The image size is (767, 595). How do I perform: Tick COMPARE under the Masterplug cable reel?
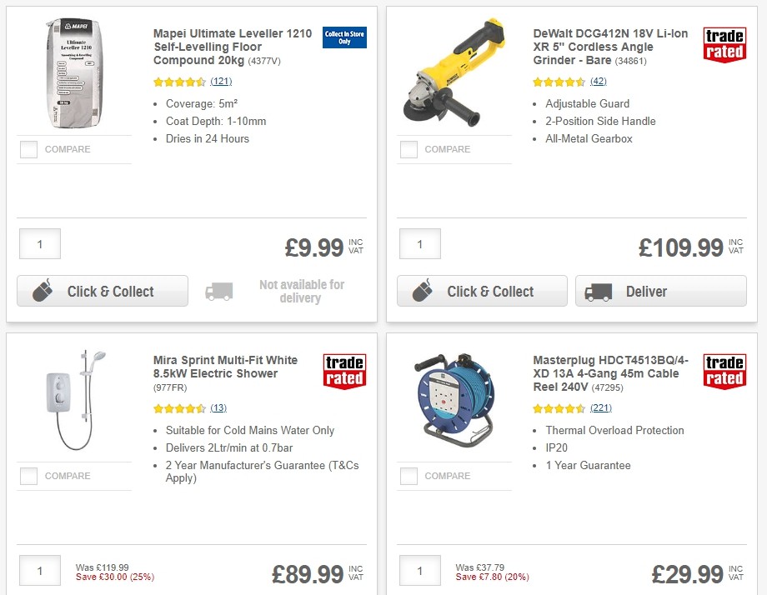pos(408,476)
